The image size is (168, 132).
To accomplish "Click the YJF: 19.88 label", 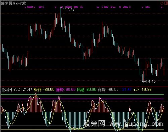I will [x=142, y=90].
